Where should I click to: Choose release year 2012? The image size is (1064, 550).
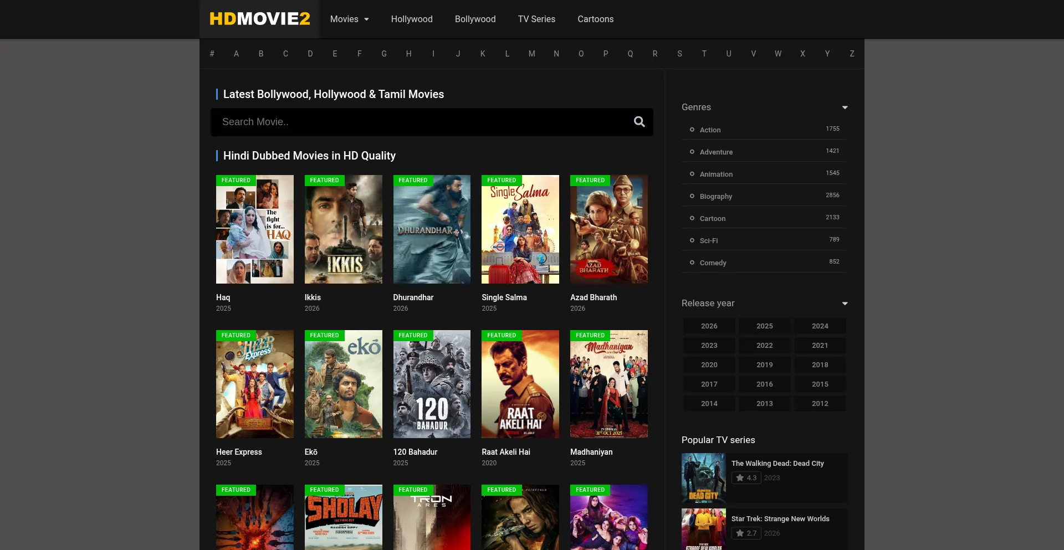pyautogui.click(x=820, y=404)
